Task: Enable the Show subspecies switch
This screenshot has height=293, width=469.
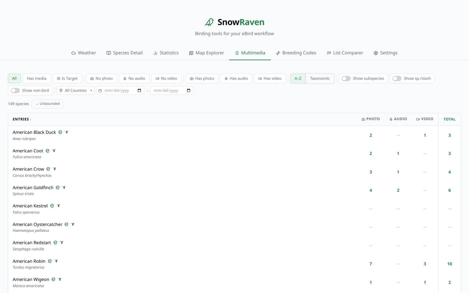Action: [x=346, y=79]
